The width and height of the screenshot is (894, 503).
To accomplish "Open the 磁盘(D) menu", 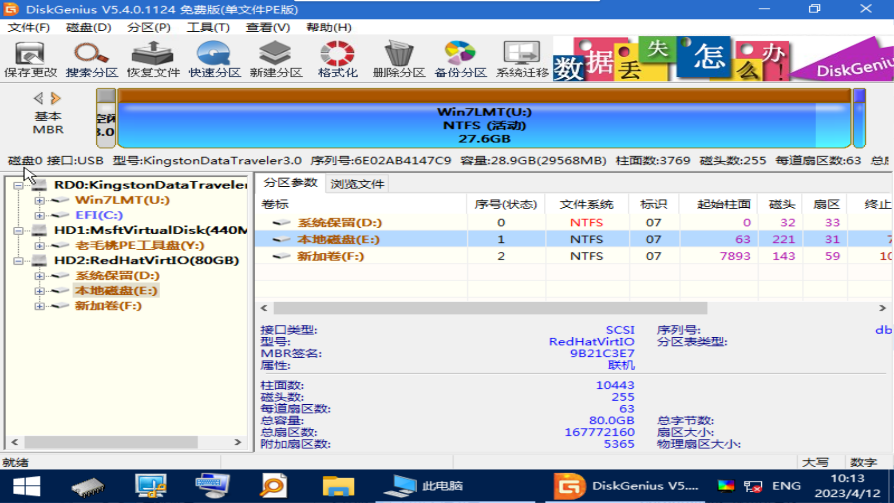I will (88, 27).
